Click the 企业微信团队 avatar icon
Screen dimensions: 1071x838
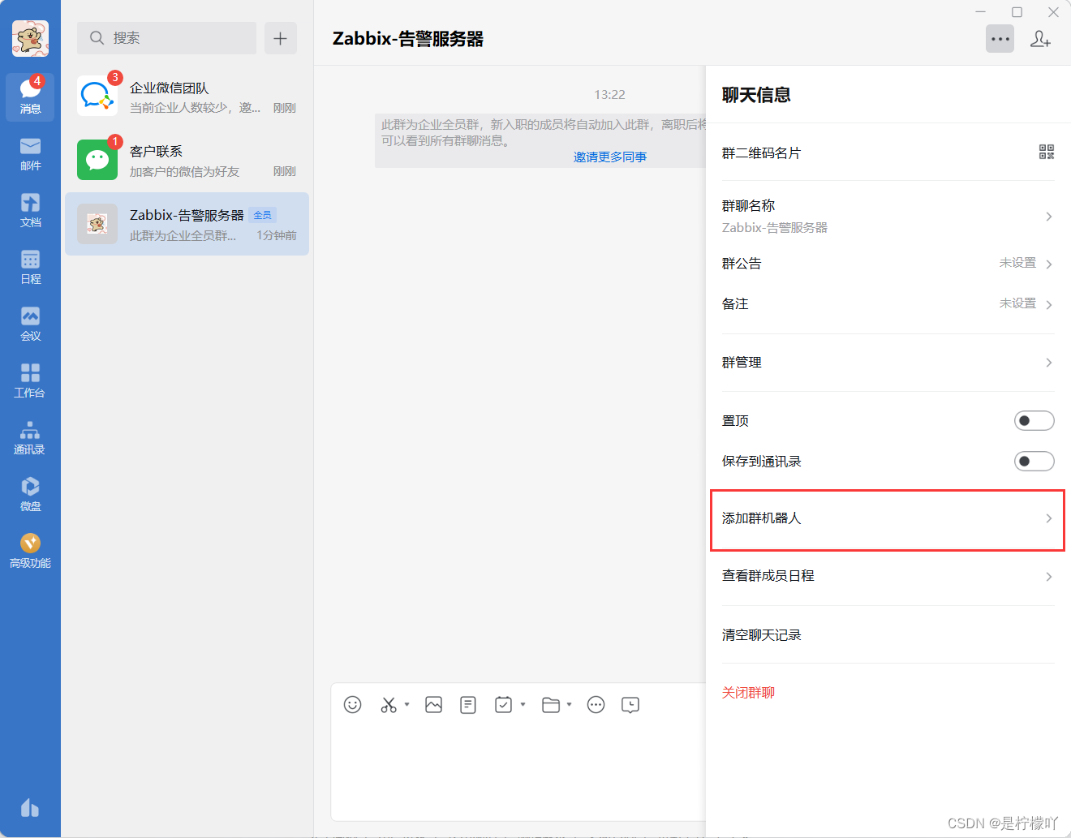coord(97,96)
